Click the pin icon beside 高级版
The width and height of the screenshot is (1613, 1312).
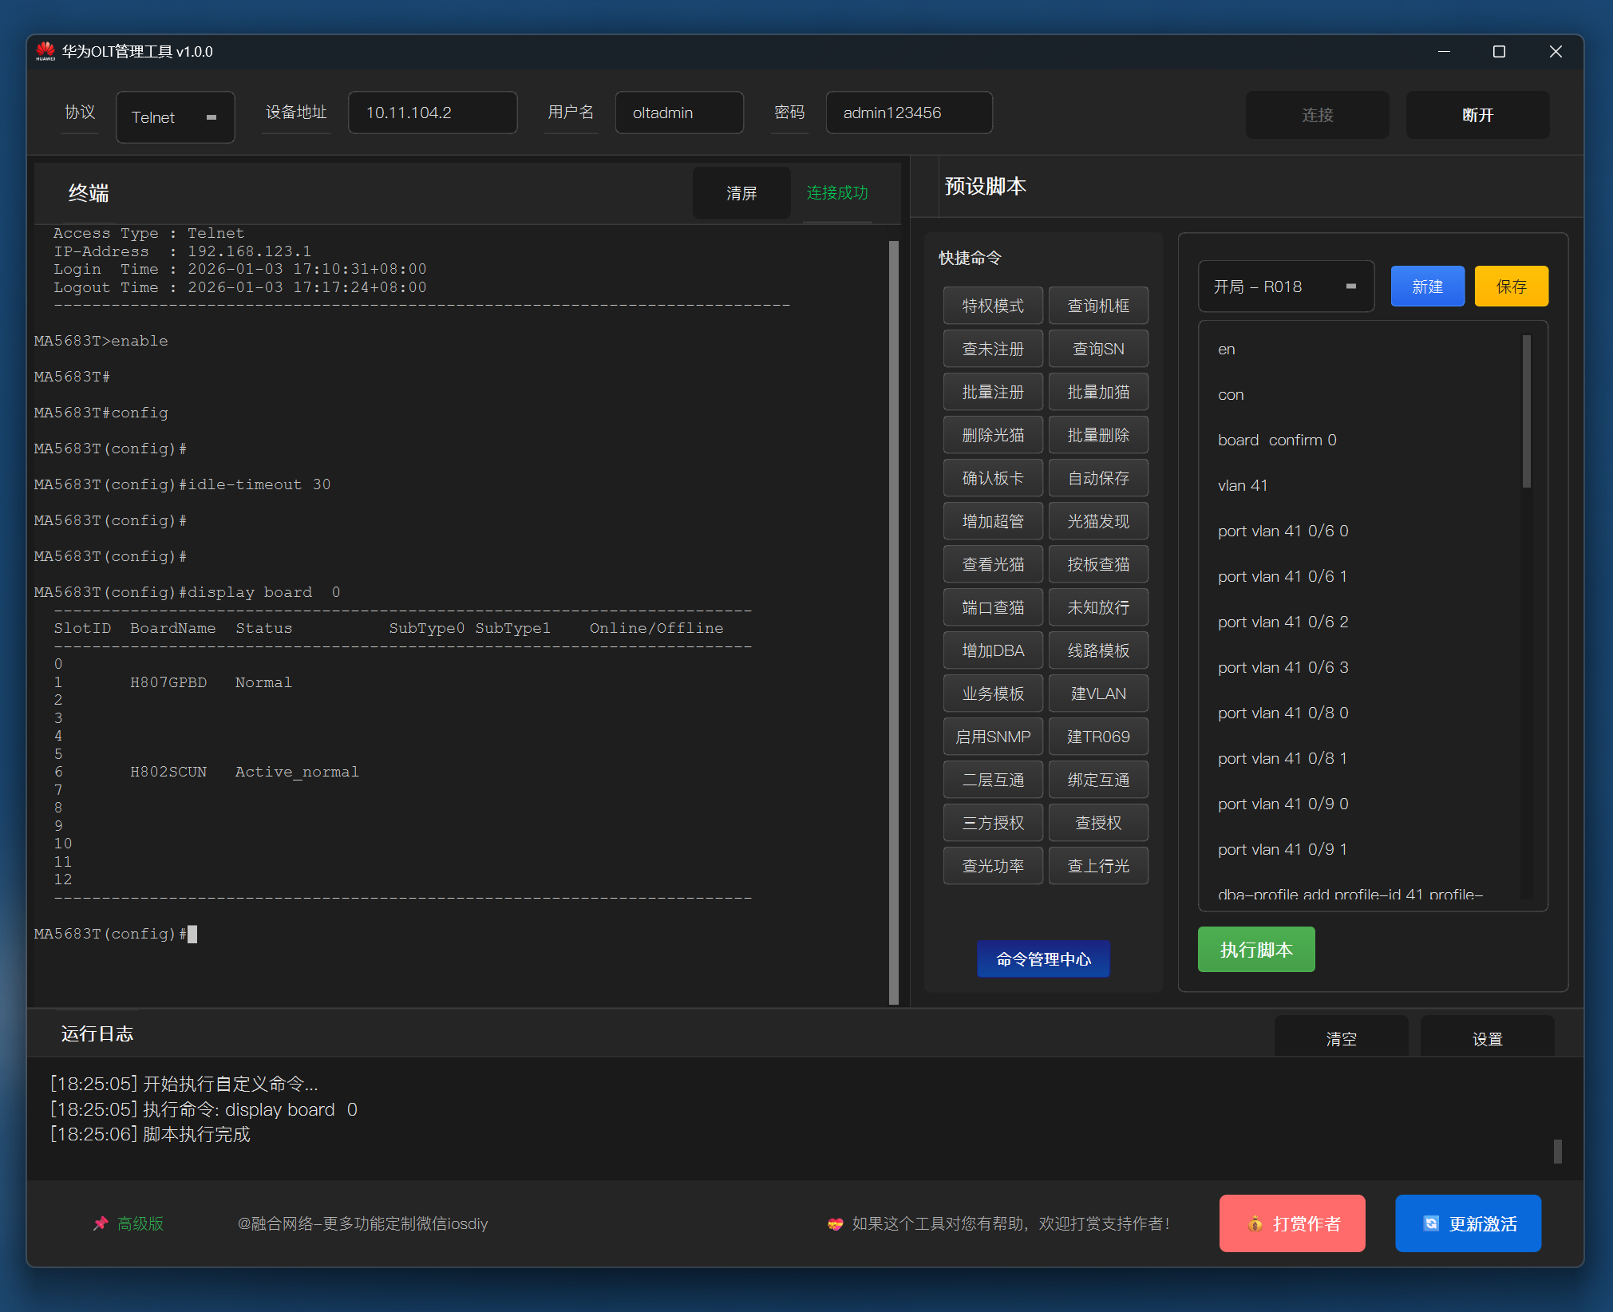(x=101, y=1223)
